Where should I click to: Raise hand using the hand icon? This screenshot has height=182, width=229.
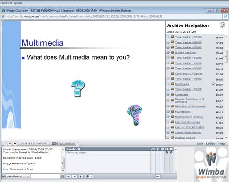[x=80, y=176]
